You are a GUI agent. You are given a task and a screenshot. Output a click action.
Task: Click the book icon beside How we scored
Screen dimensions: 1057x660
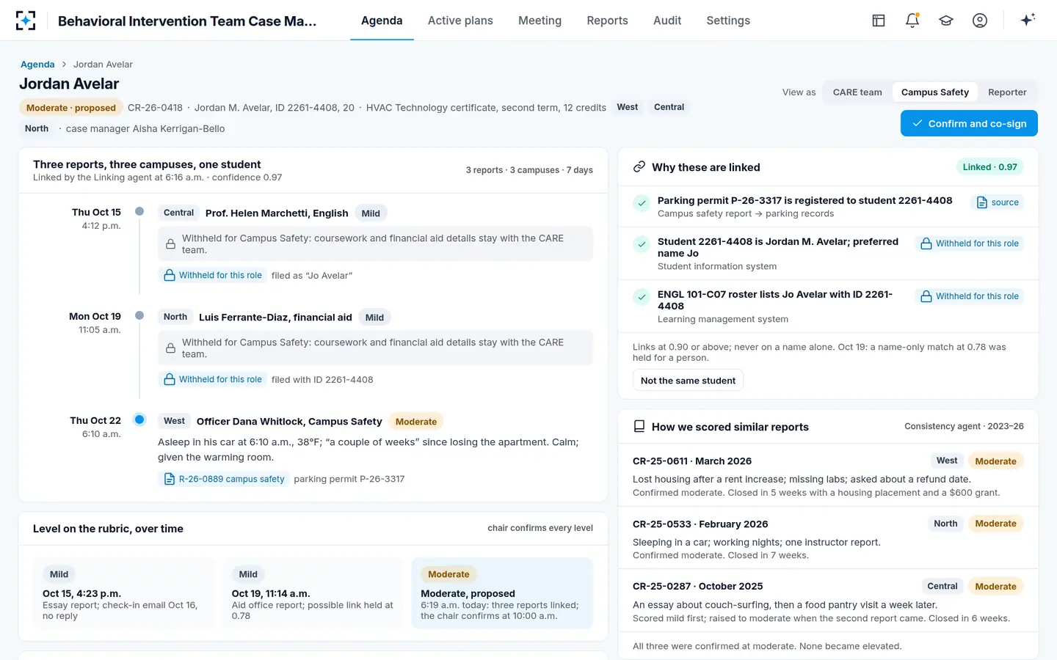[639, 427]
